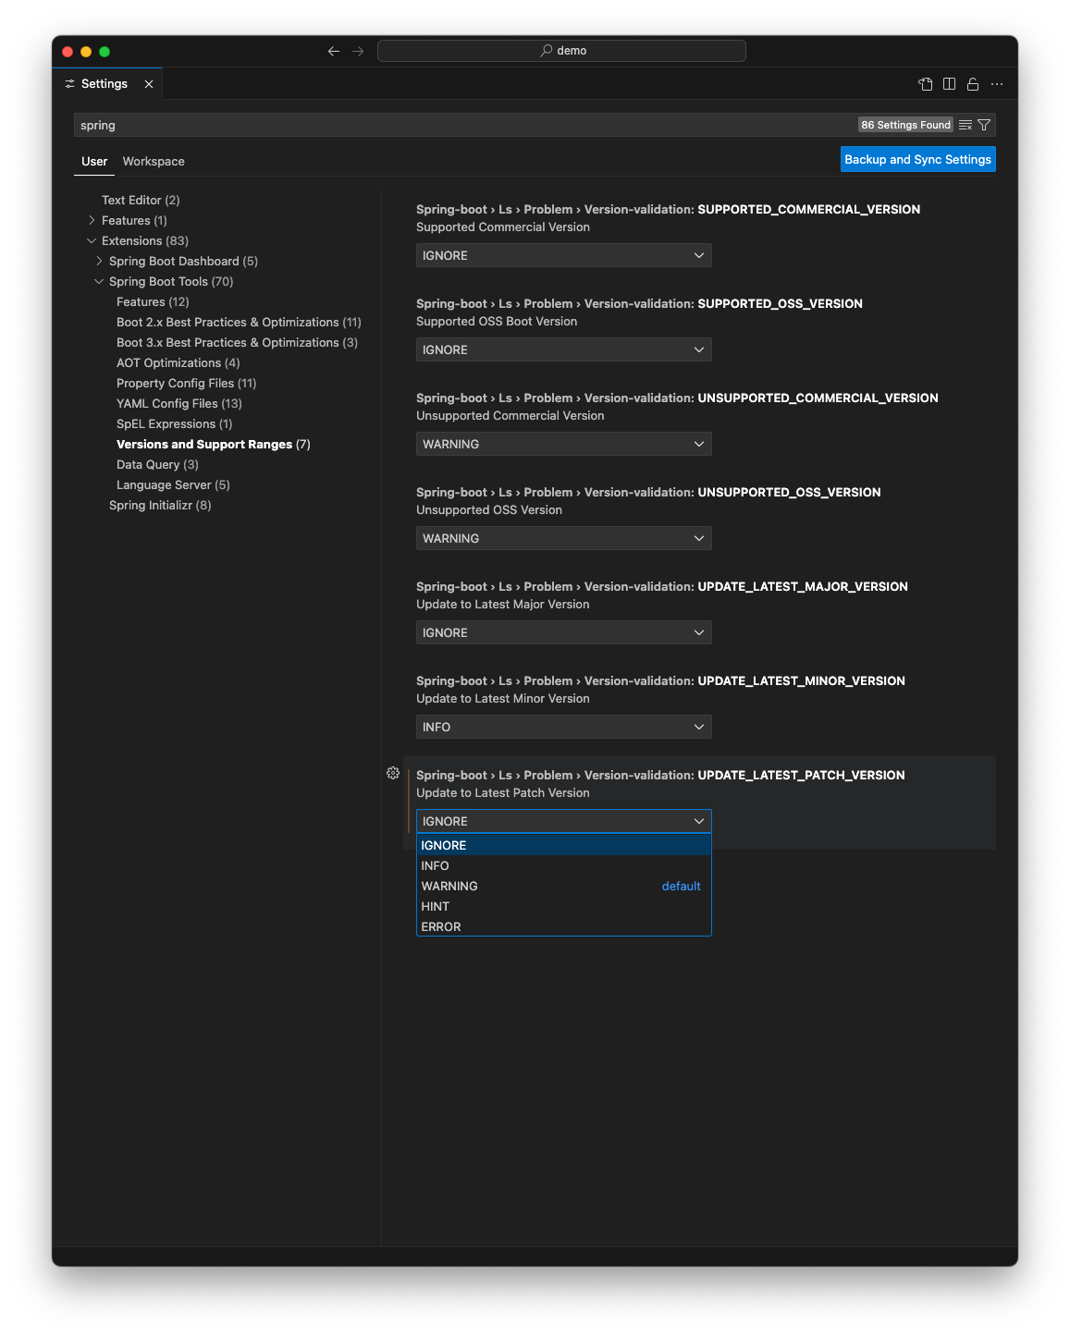Click the UPDATE_LATEST_MINOR_VERSION setting title
Screen dimensions: 1070x1335
pyautogui.click(x=660, y=680)
